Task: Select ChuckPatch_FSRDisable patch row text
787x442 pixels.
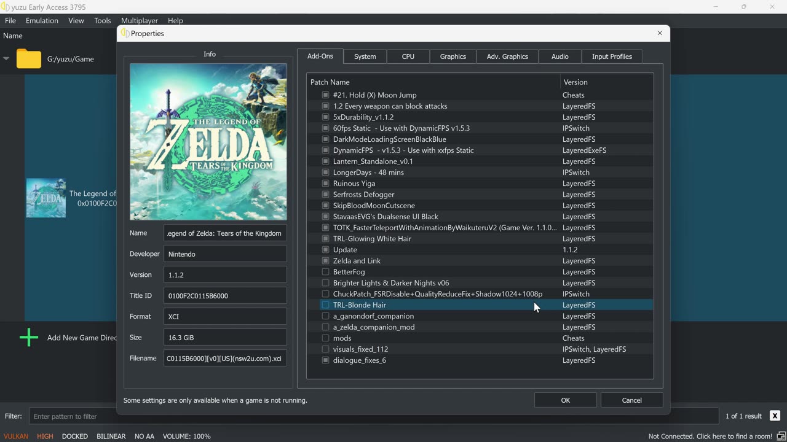Action: (x=437, y=294)
